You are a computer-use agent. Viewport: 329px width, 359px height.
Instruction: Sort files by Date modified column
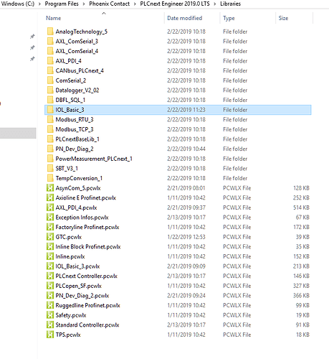click(184, 18)
